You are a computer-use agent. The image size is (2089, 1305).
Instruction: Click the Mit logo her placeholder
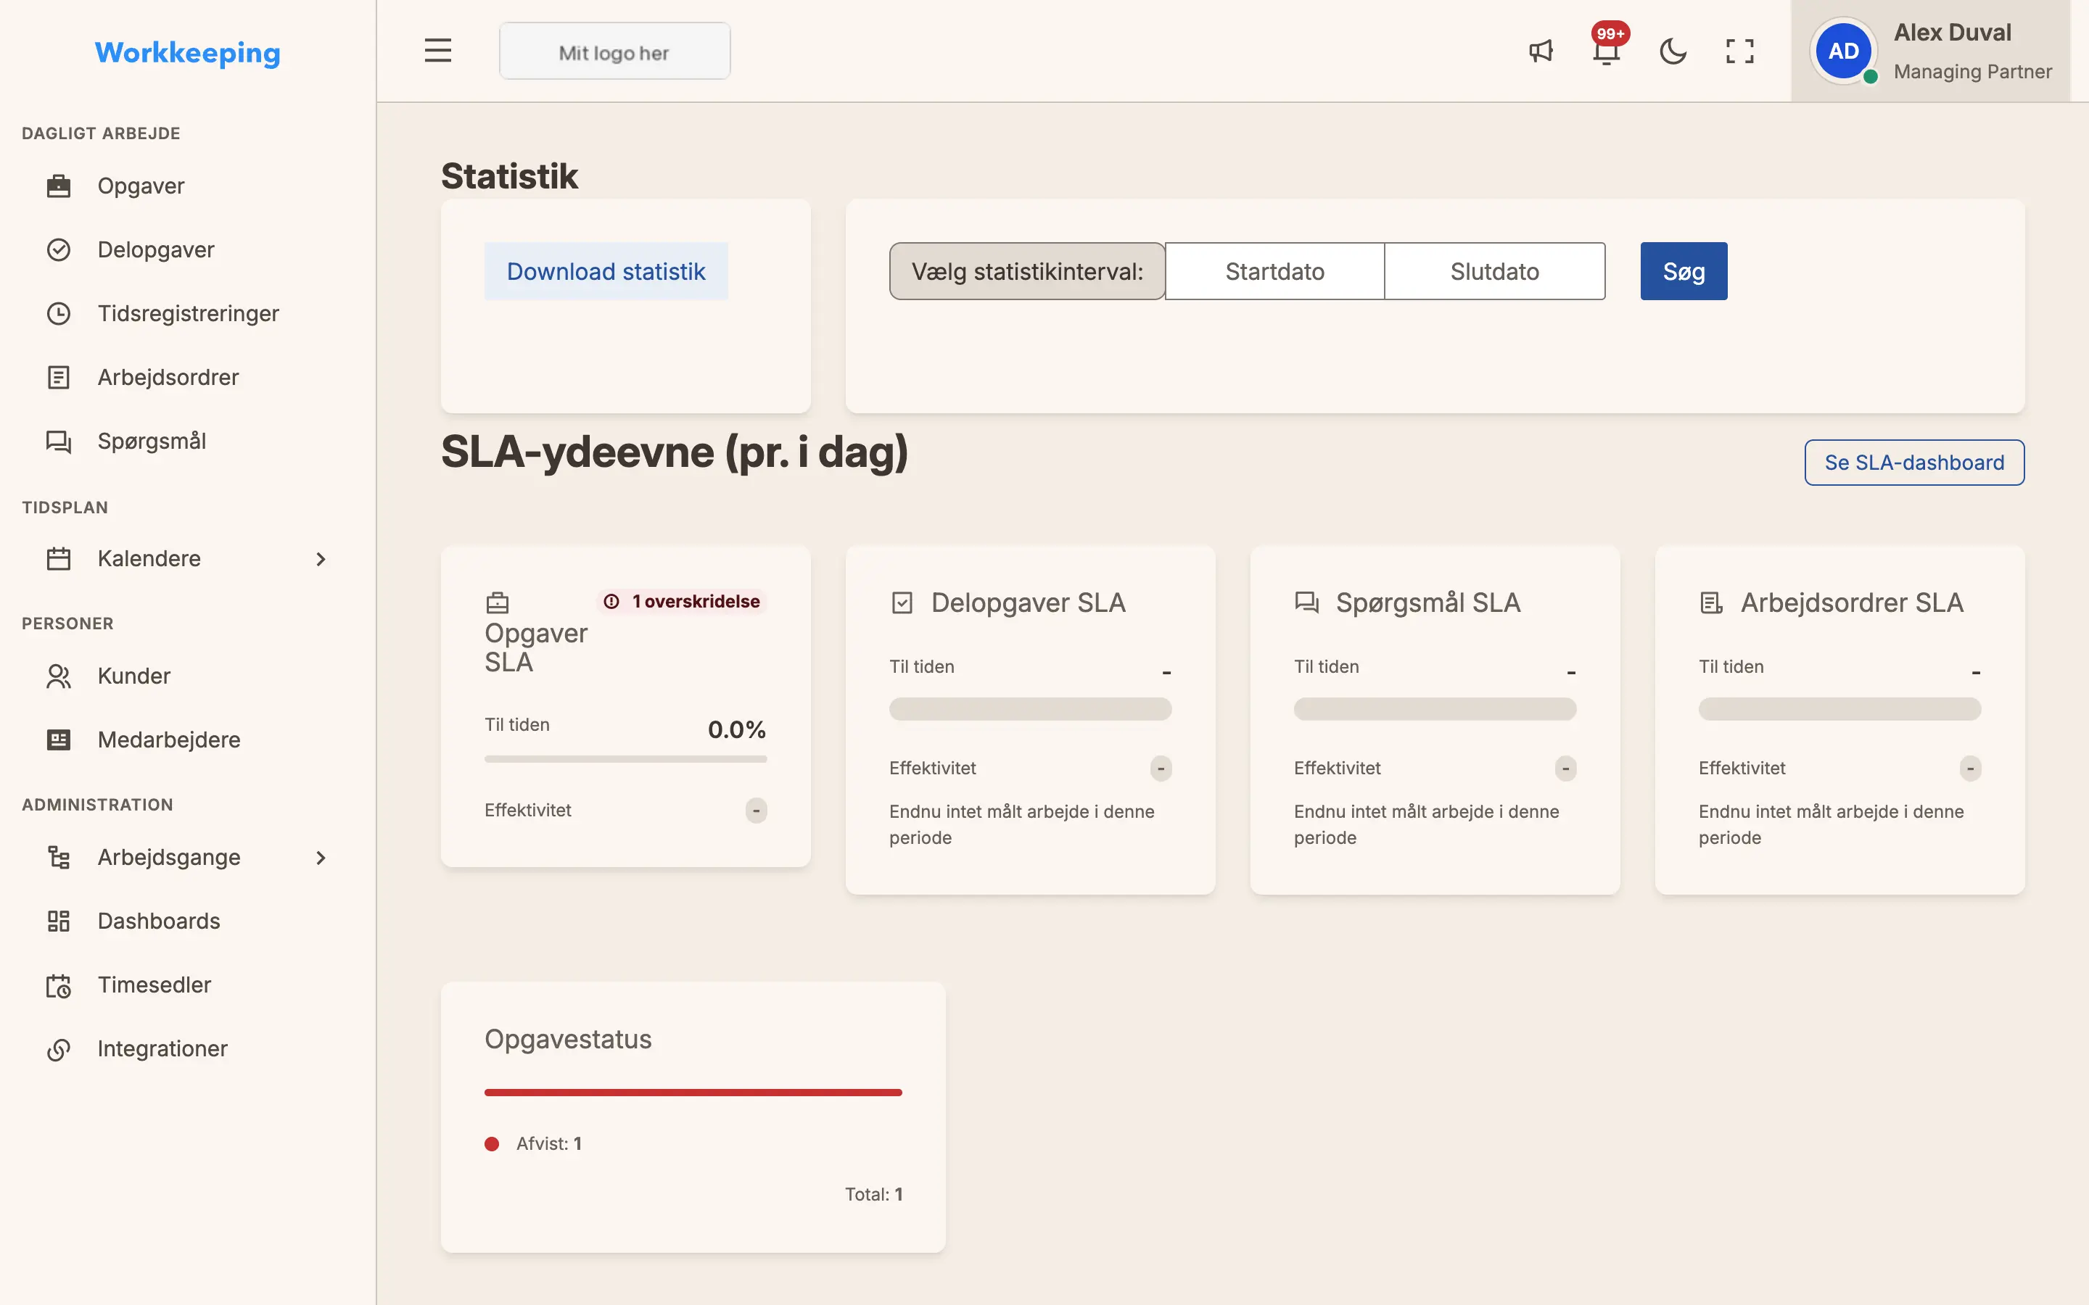614,51
